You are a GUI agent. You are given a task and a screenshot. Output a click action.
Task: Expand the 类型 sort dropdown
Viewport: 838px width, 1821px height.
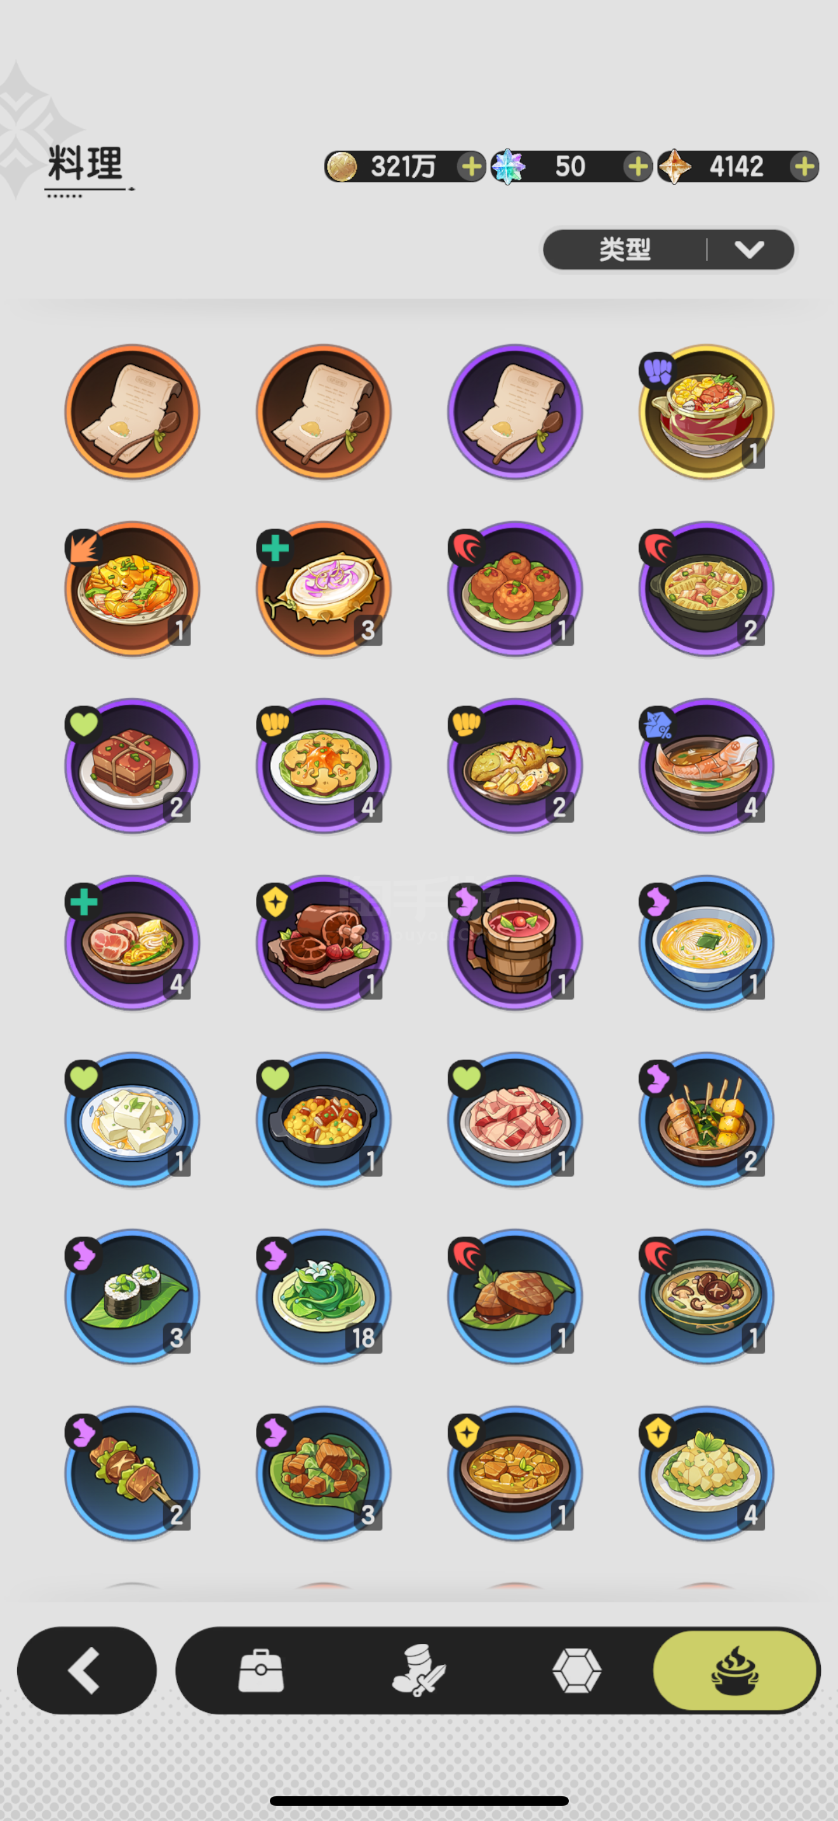pyautogui.click(x=668, y=250)
